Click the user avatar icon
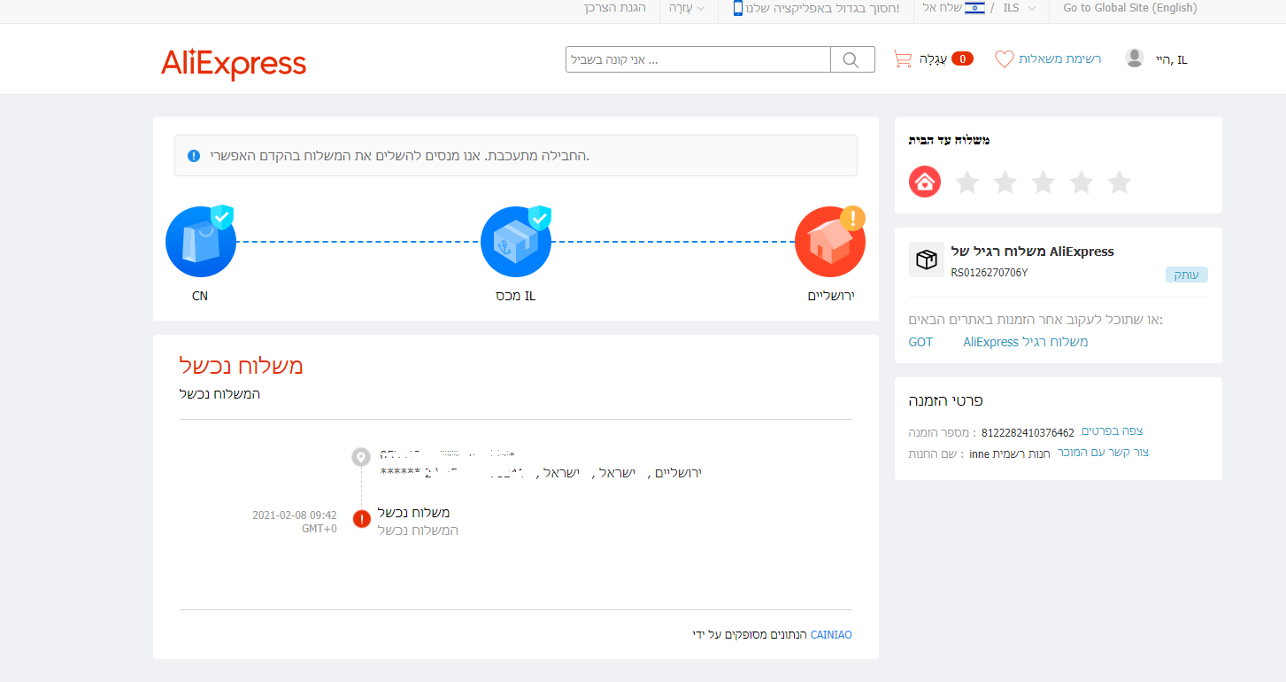The width and height of the screenshot is (1286, 682). click(x=1134, y=58)
